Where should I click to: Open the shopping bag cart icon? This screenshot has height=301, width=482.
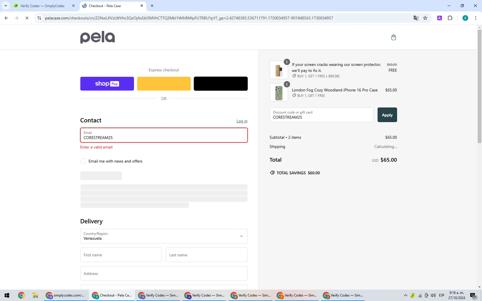[x=393, y=37]
